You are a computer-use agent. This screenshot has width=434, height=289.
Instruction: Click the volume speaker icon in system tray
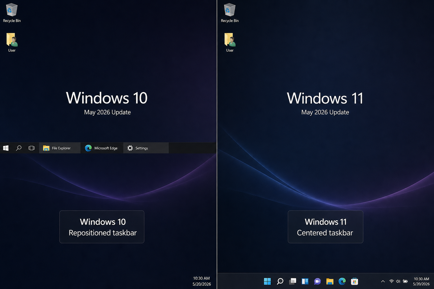point(398,281)
